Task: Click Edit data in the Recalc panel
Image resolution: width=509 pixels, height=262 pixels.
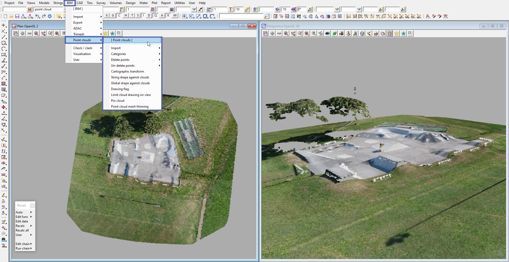Action: point(22,221)
